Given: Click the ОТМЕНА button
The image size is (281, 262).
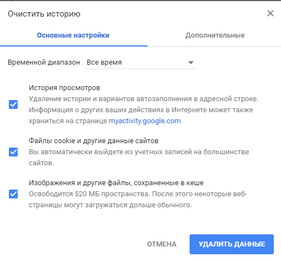Looking at the screenshot, I should (x=162, y=244).
